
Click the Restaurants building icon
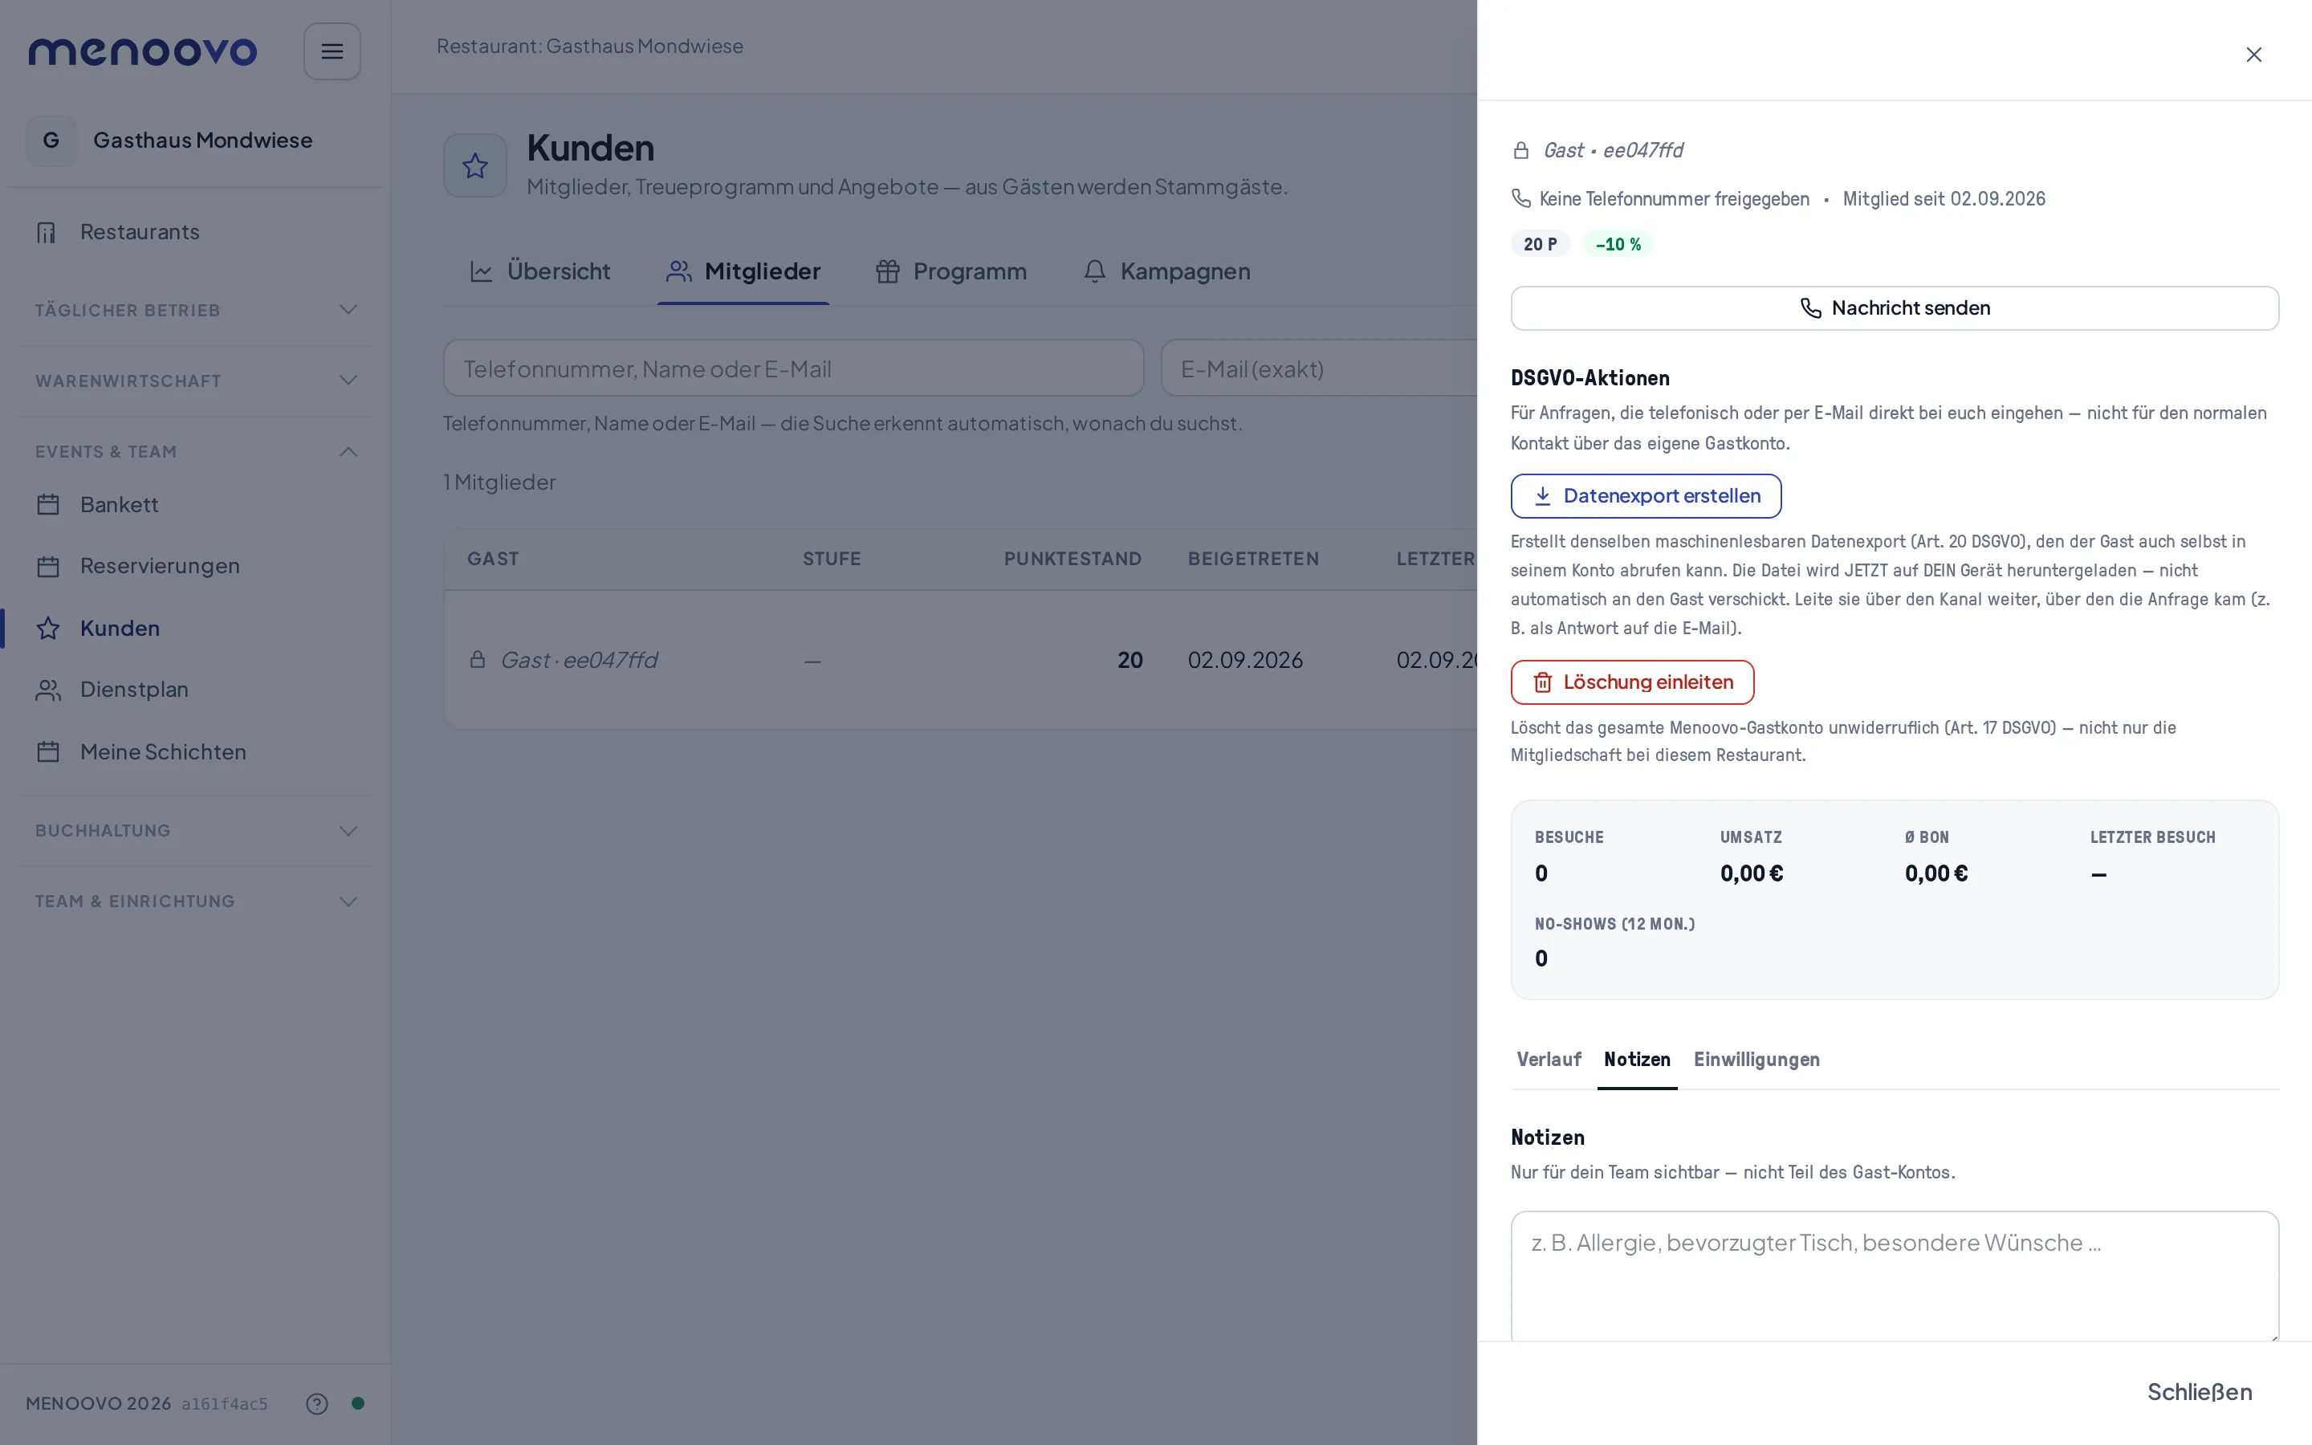47,232
